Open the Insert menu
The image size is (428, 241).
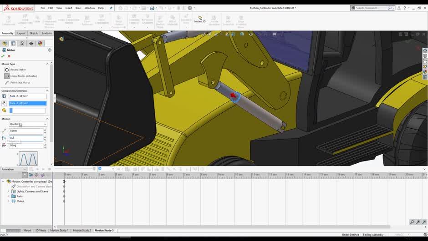pyautogui.click(x=68, y=8)
